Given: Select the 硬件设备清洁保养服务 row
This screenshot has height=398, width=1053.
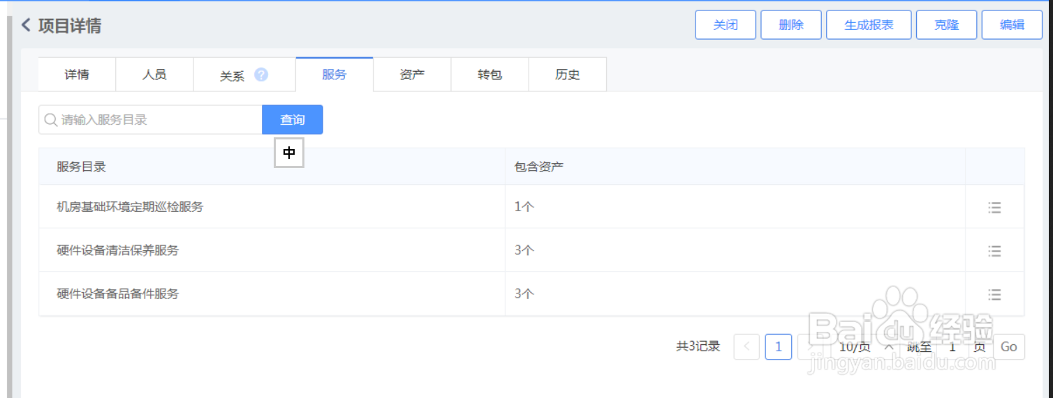Looking at the screenshot, I should (x=531, y=250).
